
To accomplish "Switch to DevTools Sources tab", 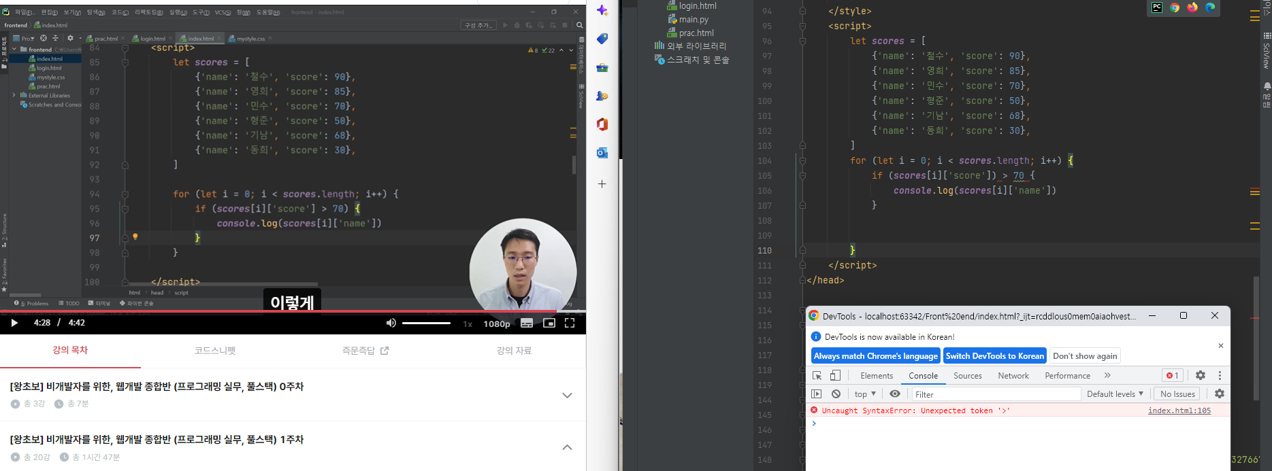I will coord(967,376).
